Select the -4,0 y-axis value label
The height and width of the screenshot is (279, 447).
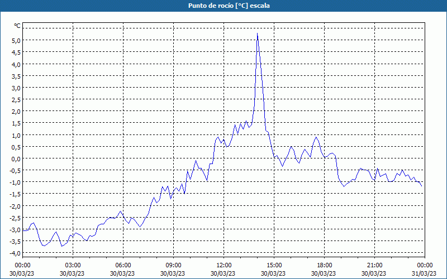[x=16, y=253]
